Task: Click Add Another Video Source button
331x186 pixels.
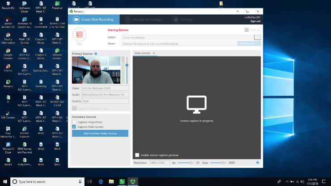Action: tap(100, 133)
